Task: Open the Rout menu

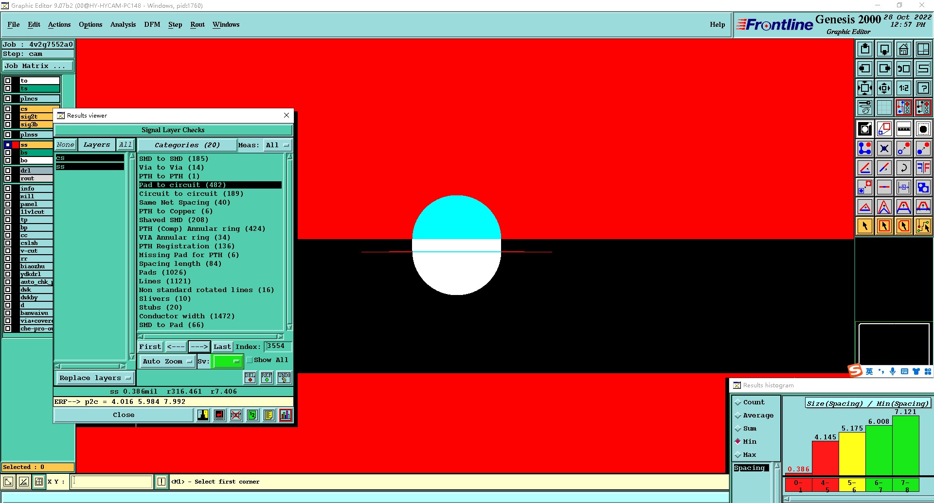Action: pyautogui.click(x=198, y=24)
